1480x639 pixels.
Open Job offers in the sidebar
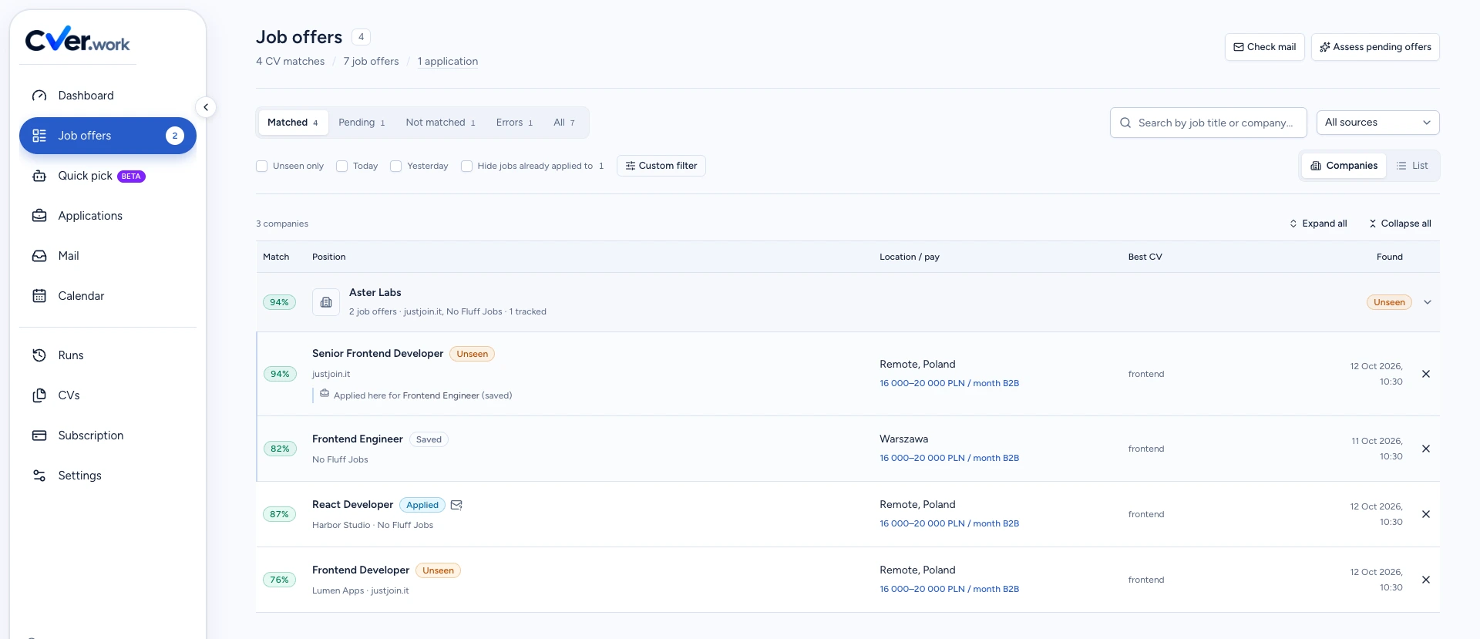tap(108, 136)
